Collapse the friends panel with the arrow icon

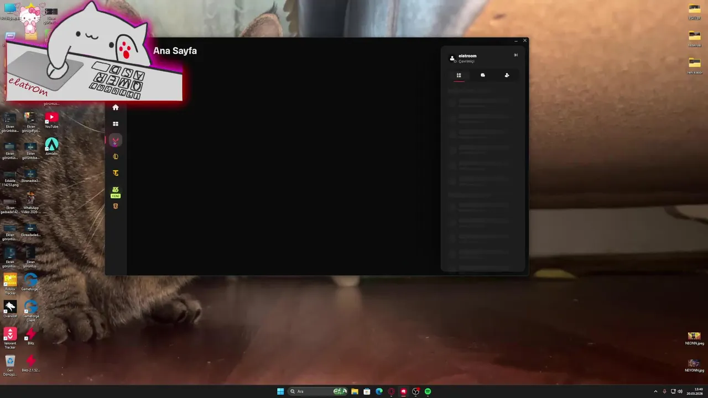coord(516,55)
